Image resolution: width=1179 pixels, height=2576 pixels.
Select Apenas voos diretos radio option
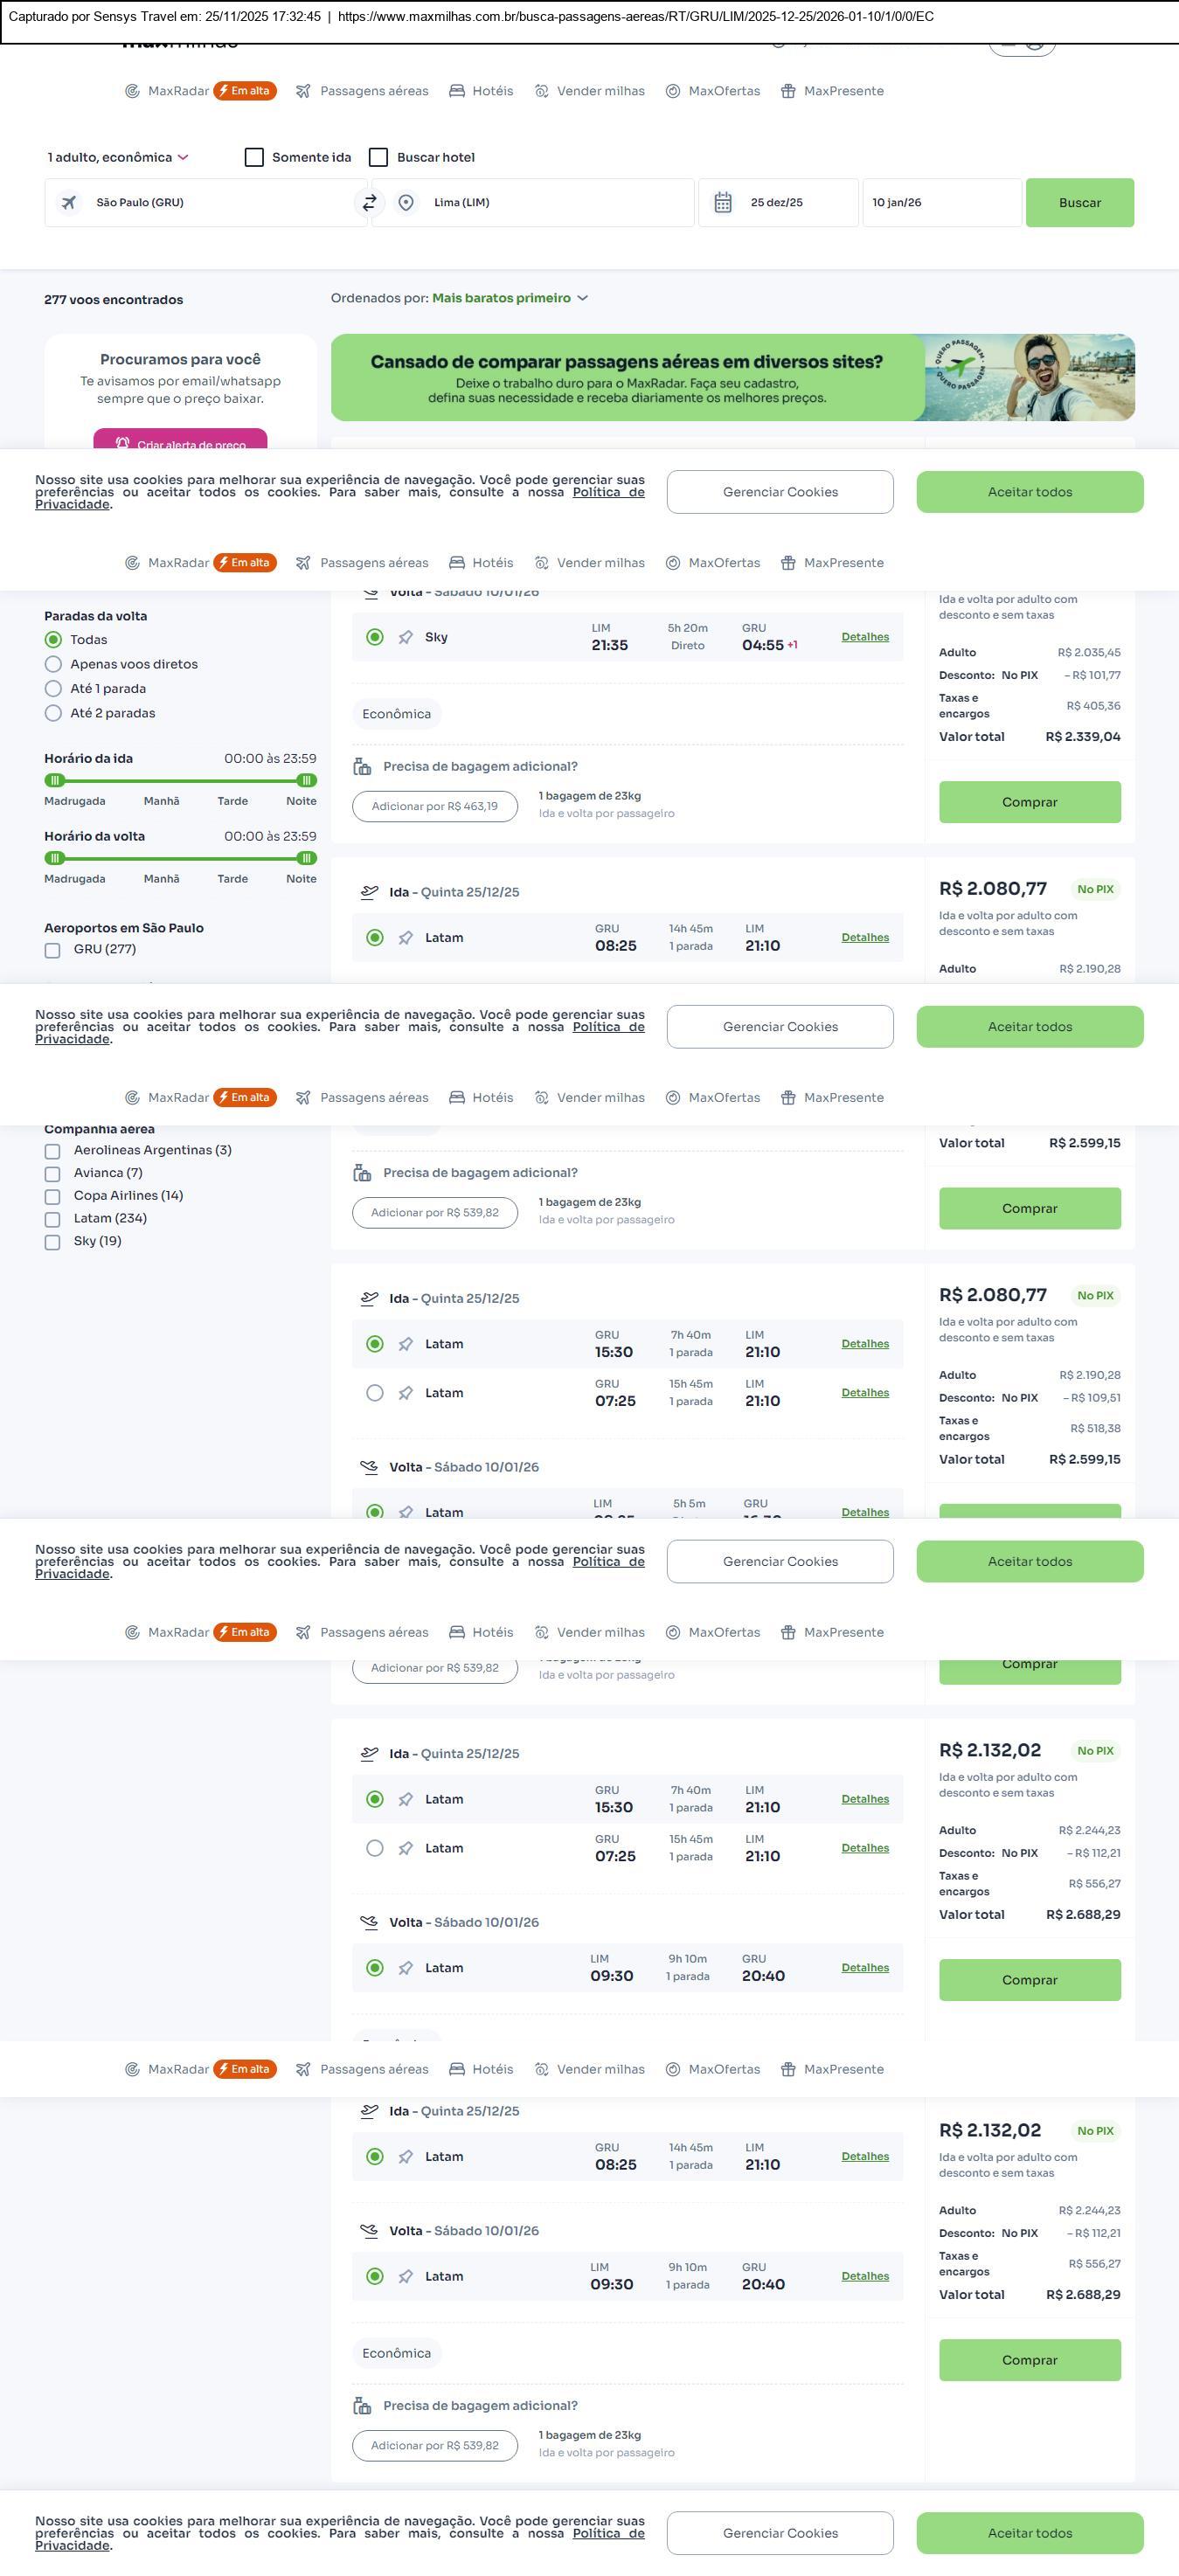click(53, 665)
